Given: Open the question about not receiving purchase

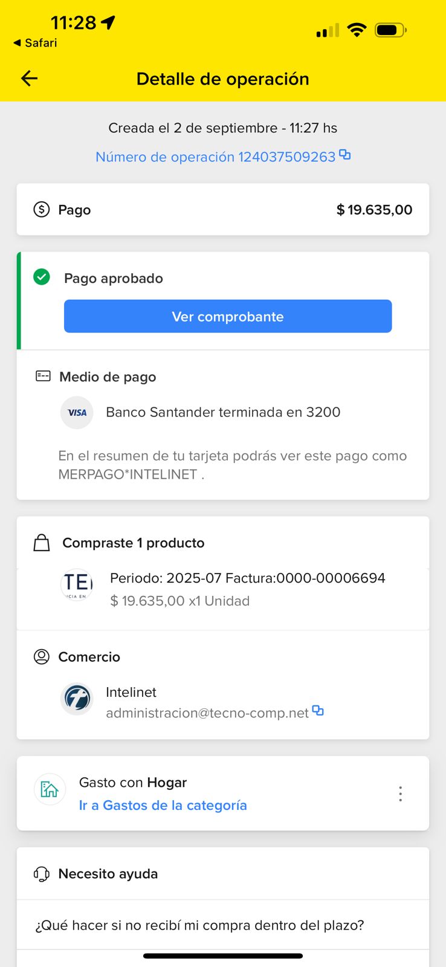Looking at the screenshot, I should pyautogui.click(x=199, y=925).
